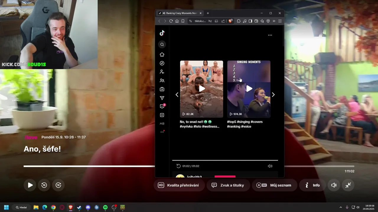Open Leo AI sparkle icon
The image size is (378, 212).
(x=262, y=21)
